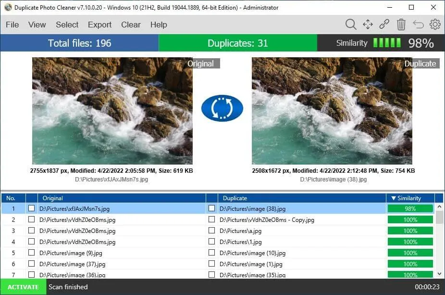Image resolution: width=445 pixels, height=295 pixels.
Task: Click the Original preview thumbnail
Action: 112,111
